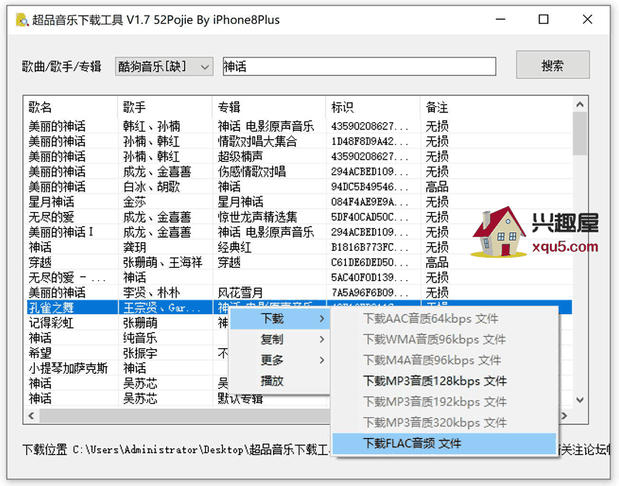The image size is (619, 486).
Task: Focus the search field containing 神话
Action: (359, 67)
